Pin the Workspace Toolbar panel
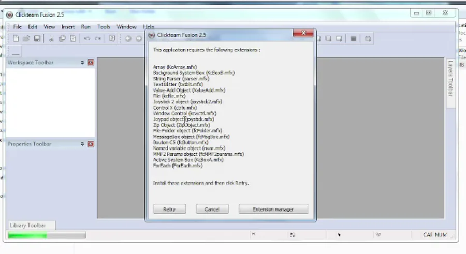Screen dimensions: 466x254 point(82,63)
